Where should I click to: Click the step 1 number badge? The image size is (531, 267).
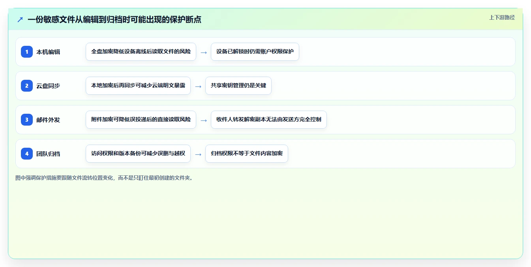(27, 52)
